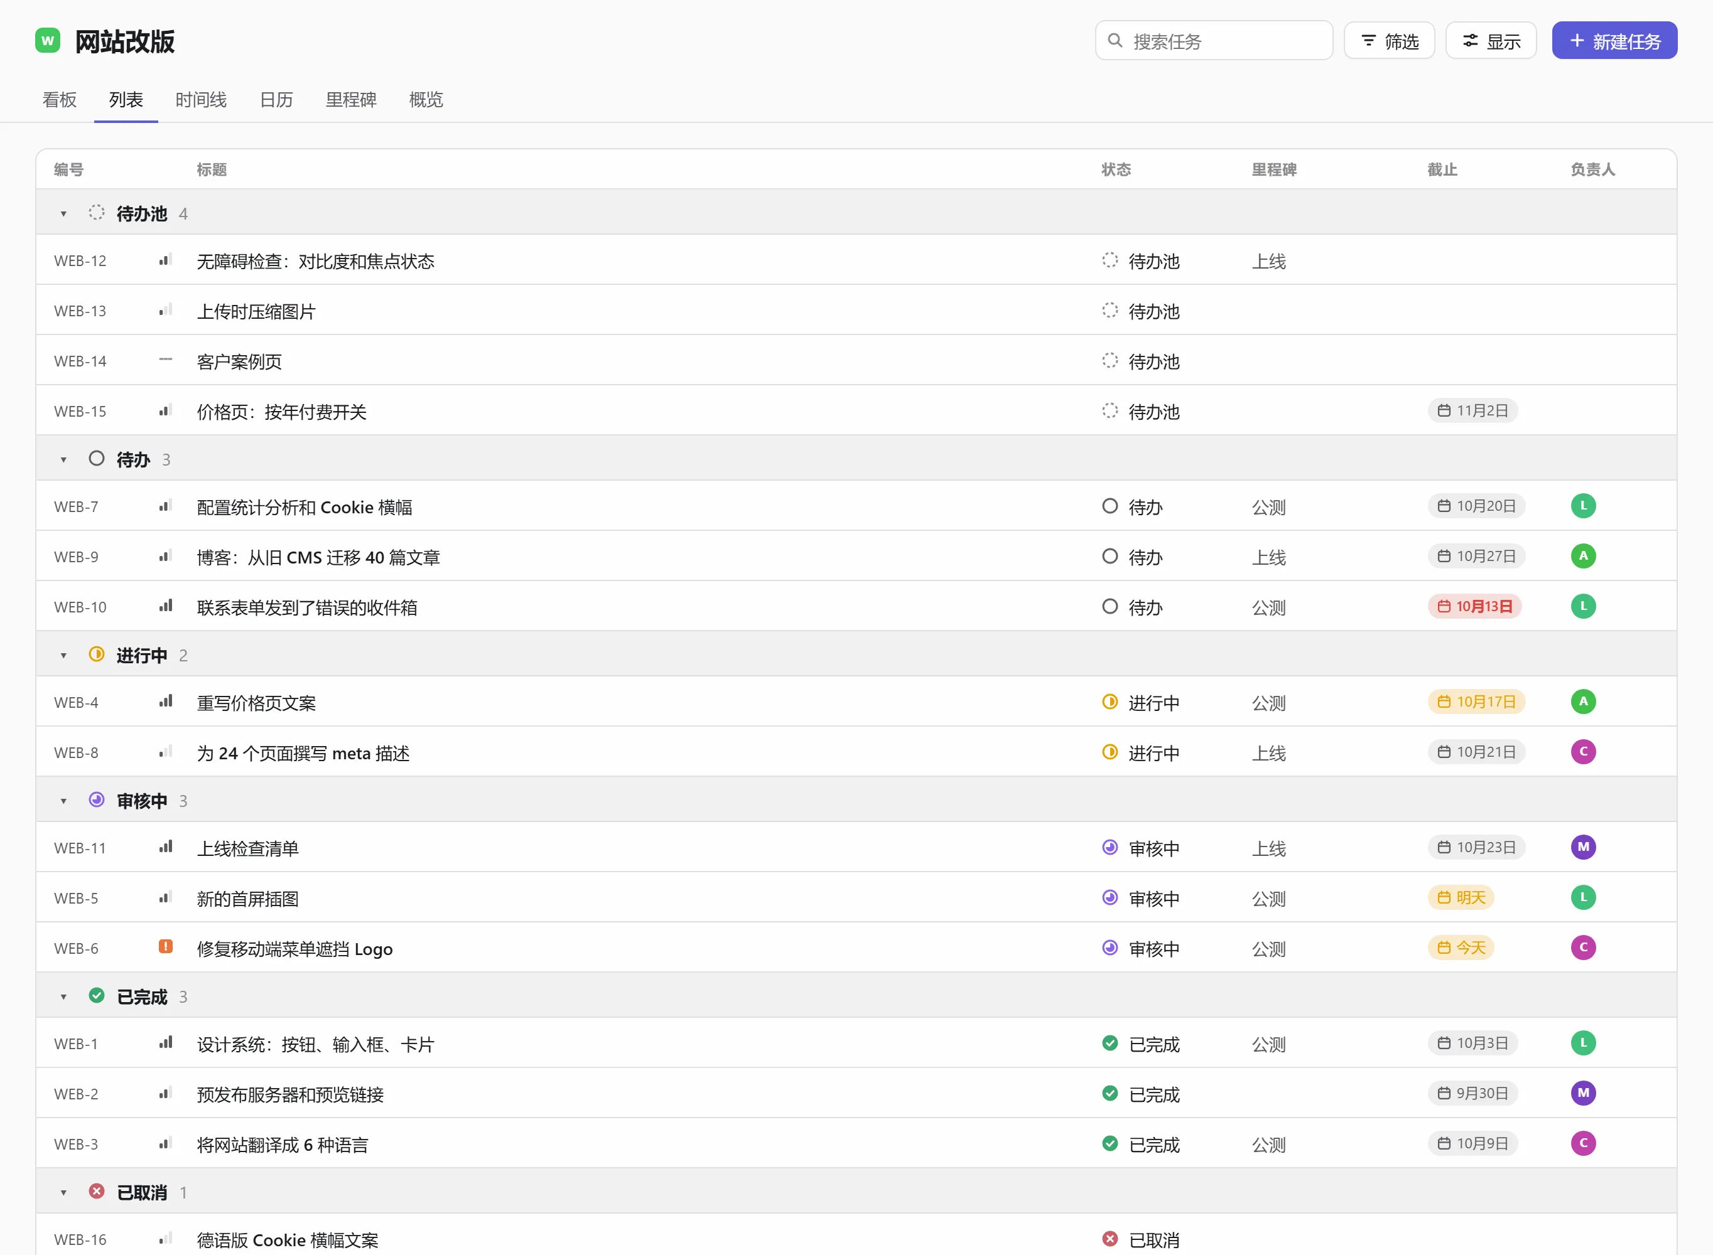This screenshot has height=1255, width=1713.
Task: Click the urgent priority icon on WEB-6
Action: point(165,946)
